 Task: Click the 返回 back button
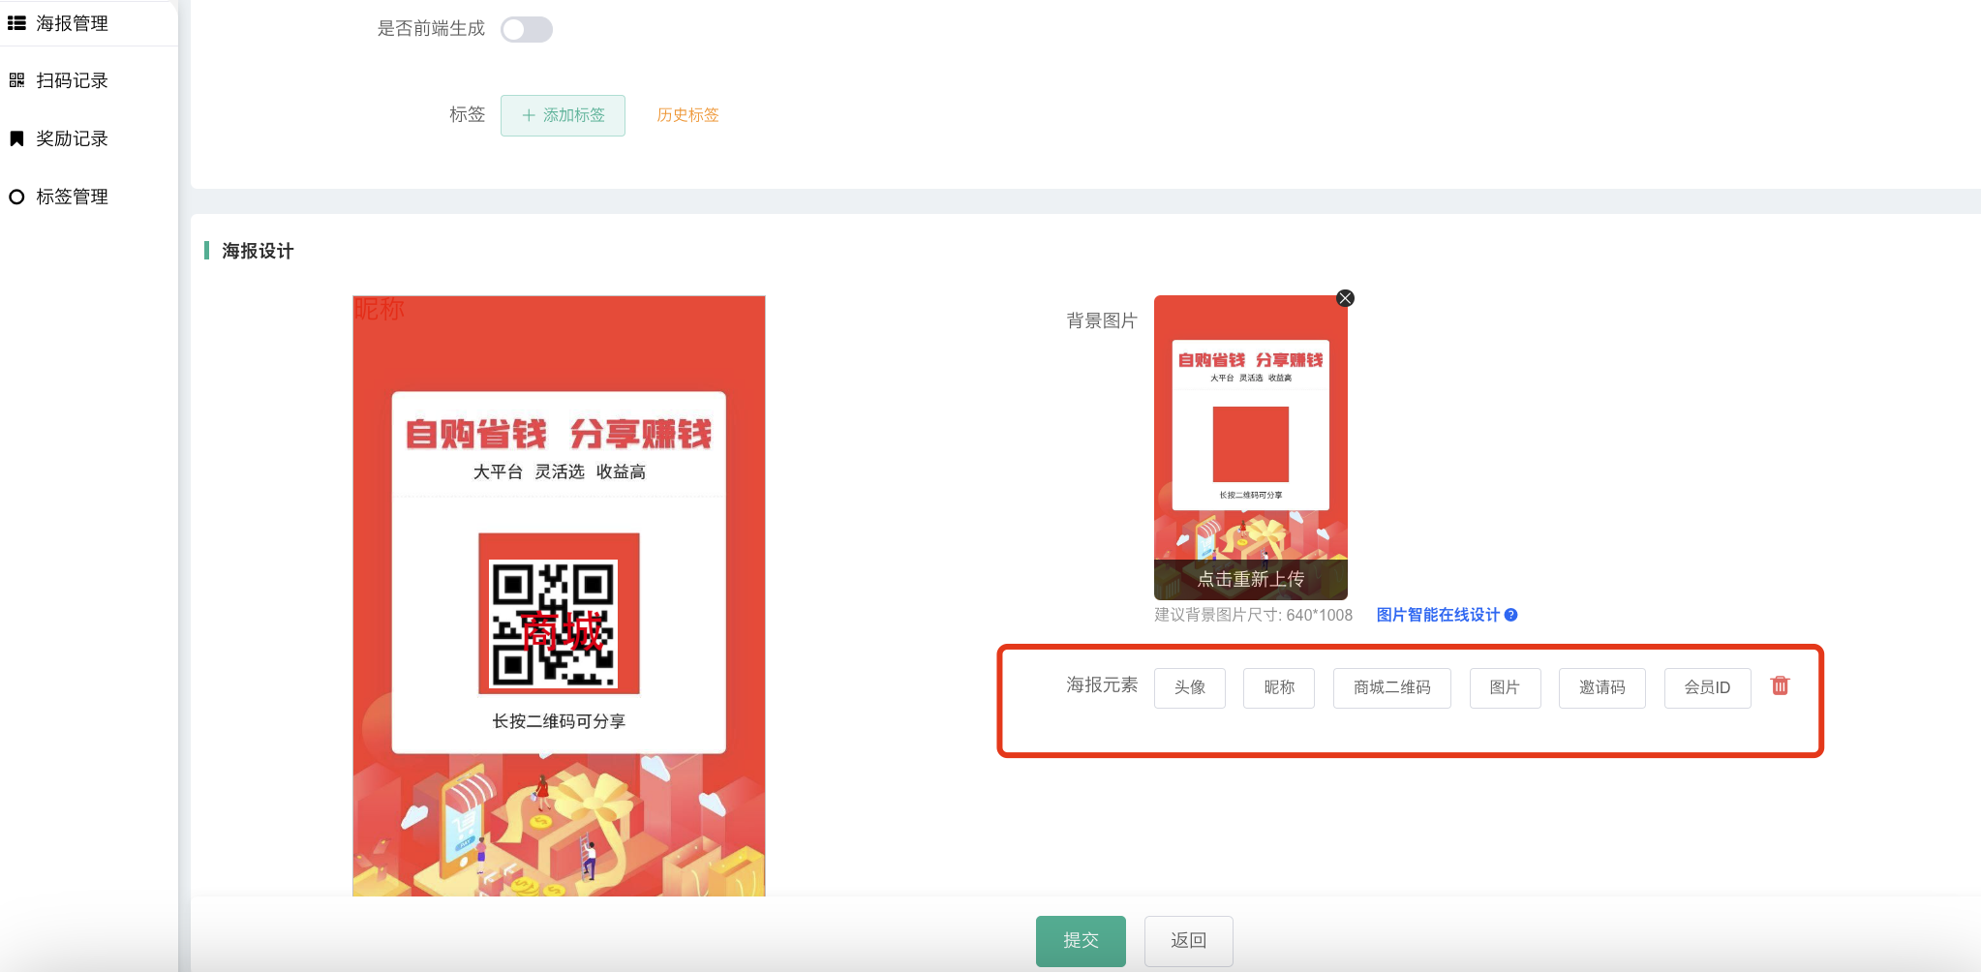(1189, 941)
